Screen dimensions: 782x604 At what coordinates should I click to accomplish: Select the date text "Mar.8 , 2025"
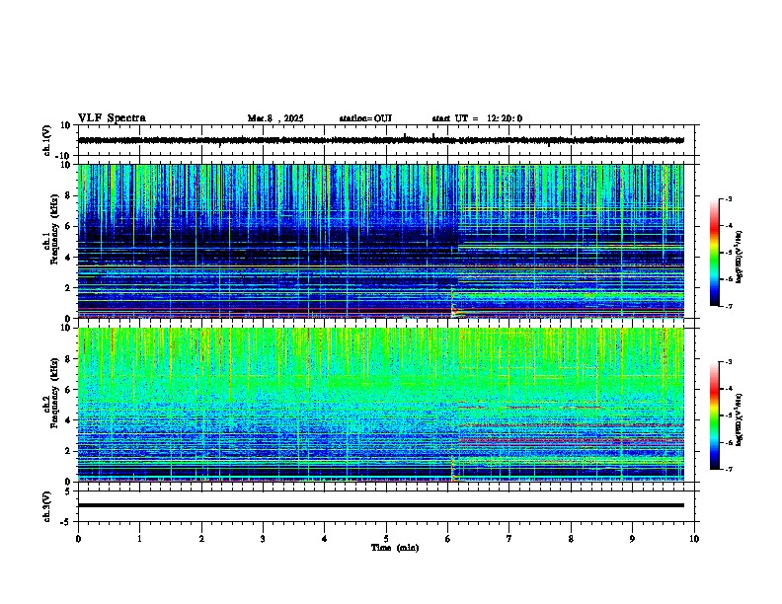pos(275,118)
